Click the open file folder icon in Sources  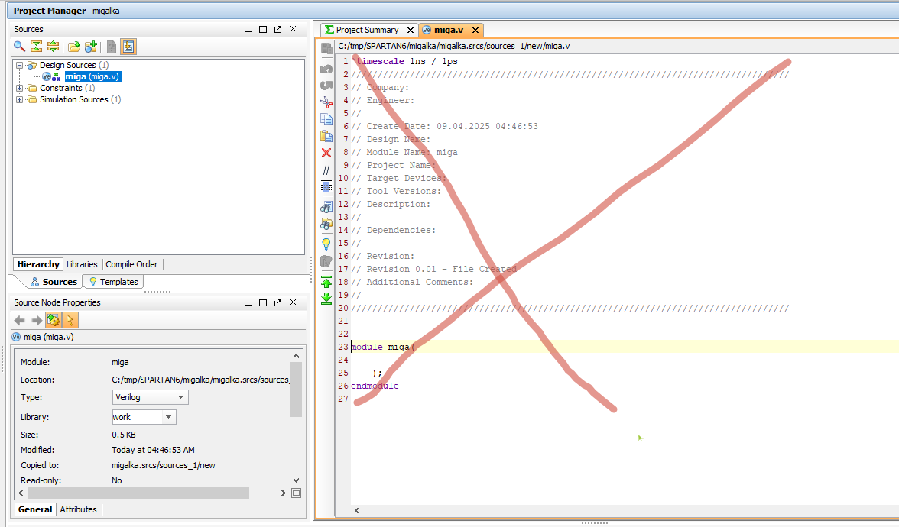pyautogui.click(x=74, y=47)
